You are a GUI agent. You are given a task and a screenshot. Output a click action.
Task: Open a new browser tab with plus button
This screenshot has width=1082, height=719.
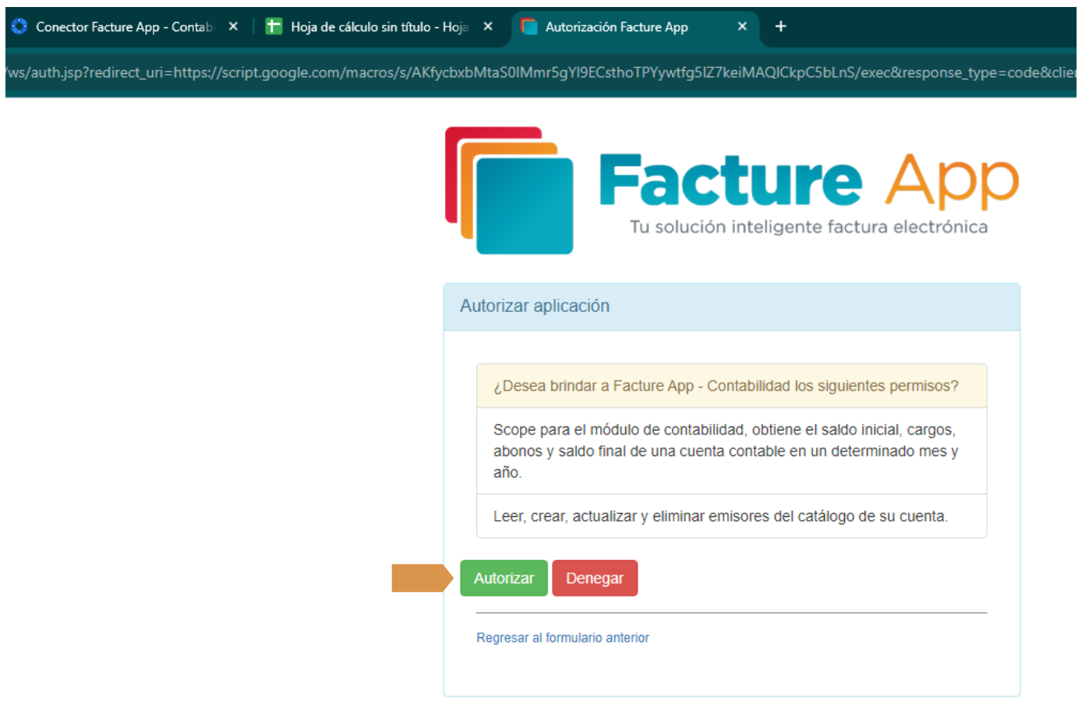pyautogui.click(x=780, y=27)
